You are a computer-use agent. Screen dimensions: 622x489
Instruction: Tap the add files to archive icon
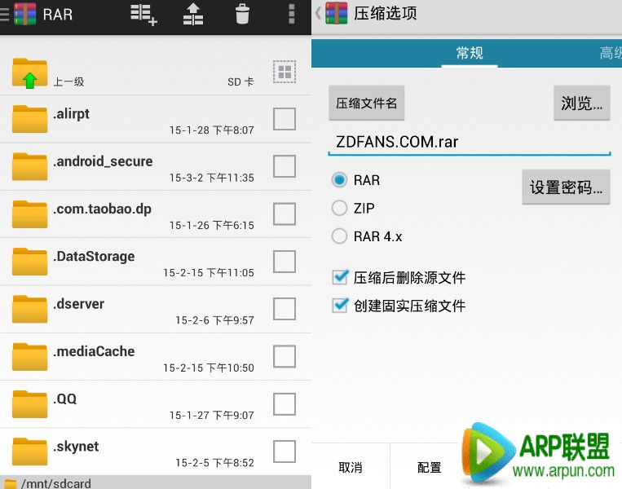(143, 15)
